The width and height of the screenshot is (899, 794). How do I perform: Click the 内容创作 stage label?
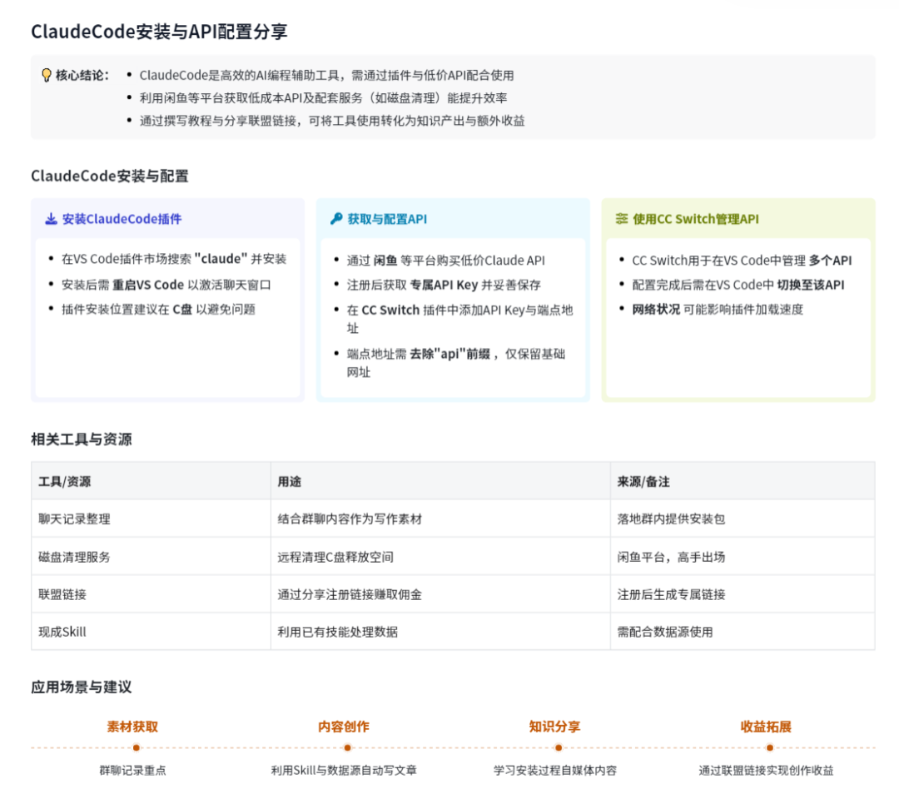[x=344, y=727]
